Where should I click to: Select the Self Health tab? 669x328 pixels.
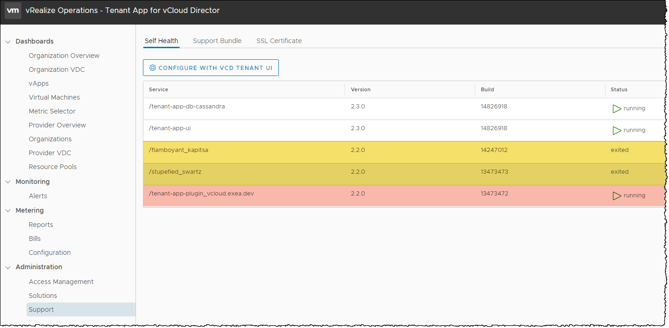click(161, 41)
